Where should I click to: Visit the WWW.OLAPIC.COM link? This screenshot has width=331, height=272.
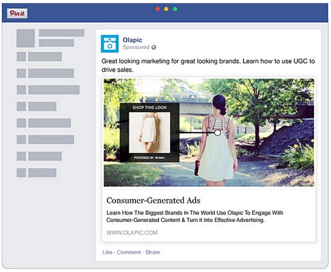tap(132, 232)
